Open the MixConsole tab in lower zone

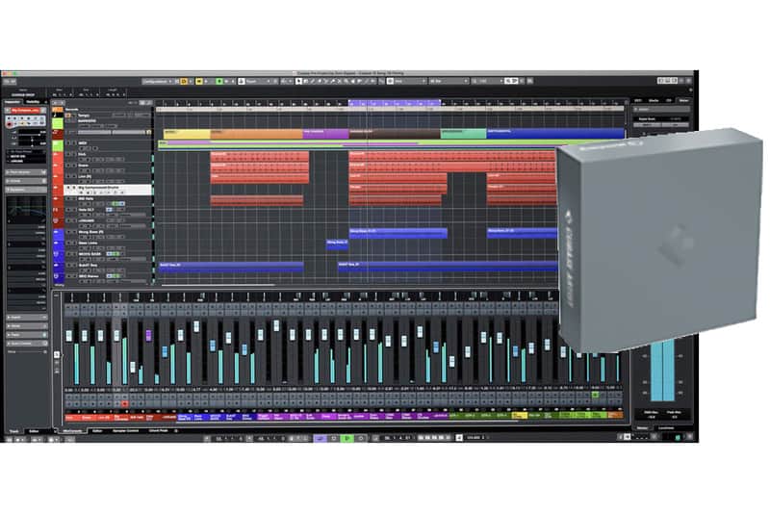point(73,431)
